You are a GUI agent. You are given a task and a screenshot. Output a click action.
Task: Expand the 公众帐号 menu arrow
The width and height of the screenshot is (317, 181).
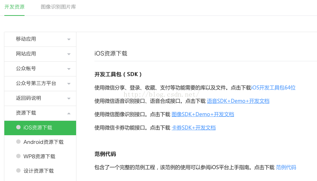pos(69,69)
